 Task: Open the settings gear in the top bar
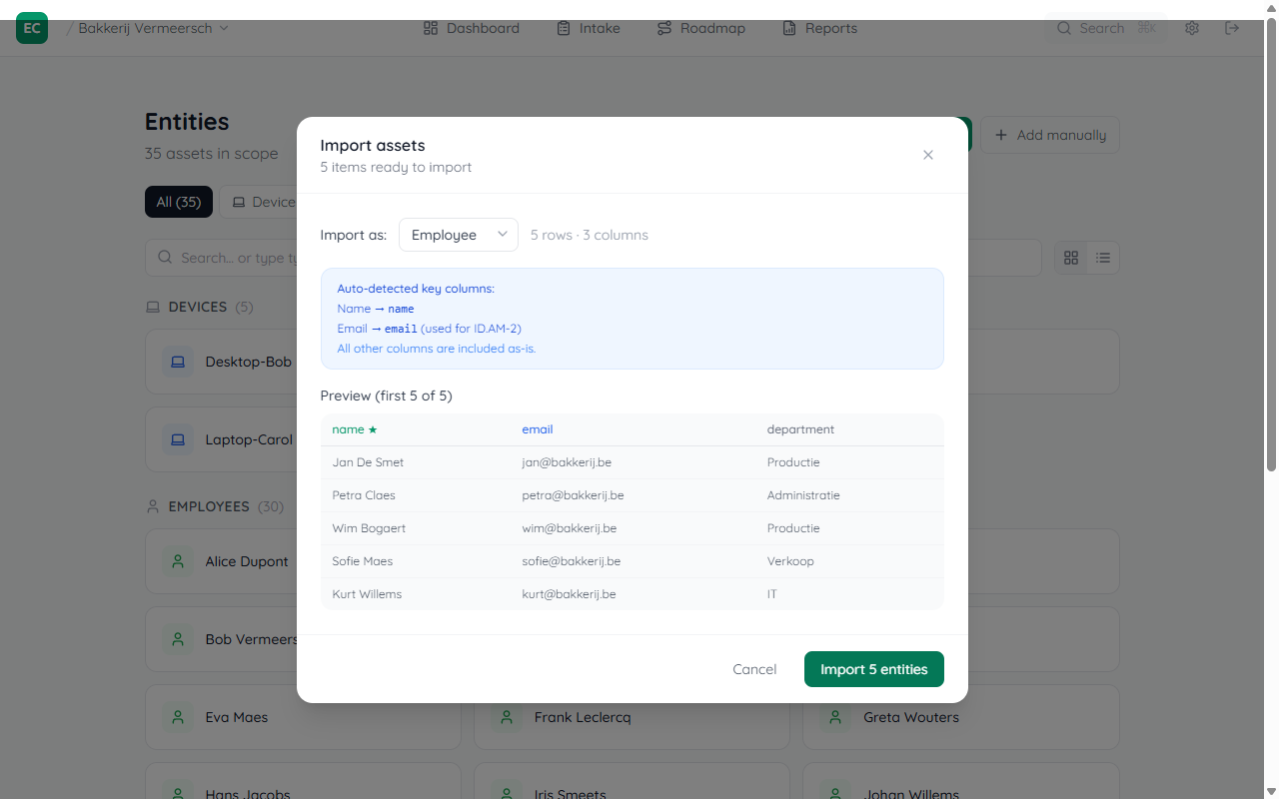point(1192,28)
